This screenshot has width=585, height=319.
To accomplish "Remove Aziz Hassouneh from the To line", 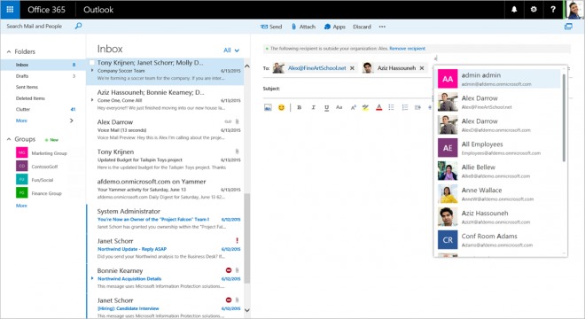I will (x=422, y=68).
